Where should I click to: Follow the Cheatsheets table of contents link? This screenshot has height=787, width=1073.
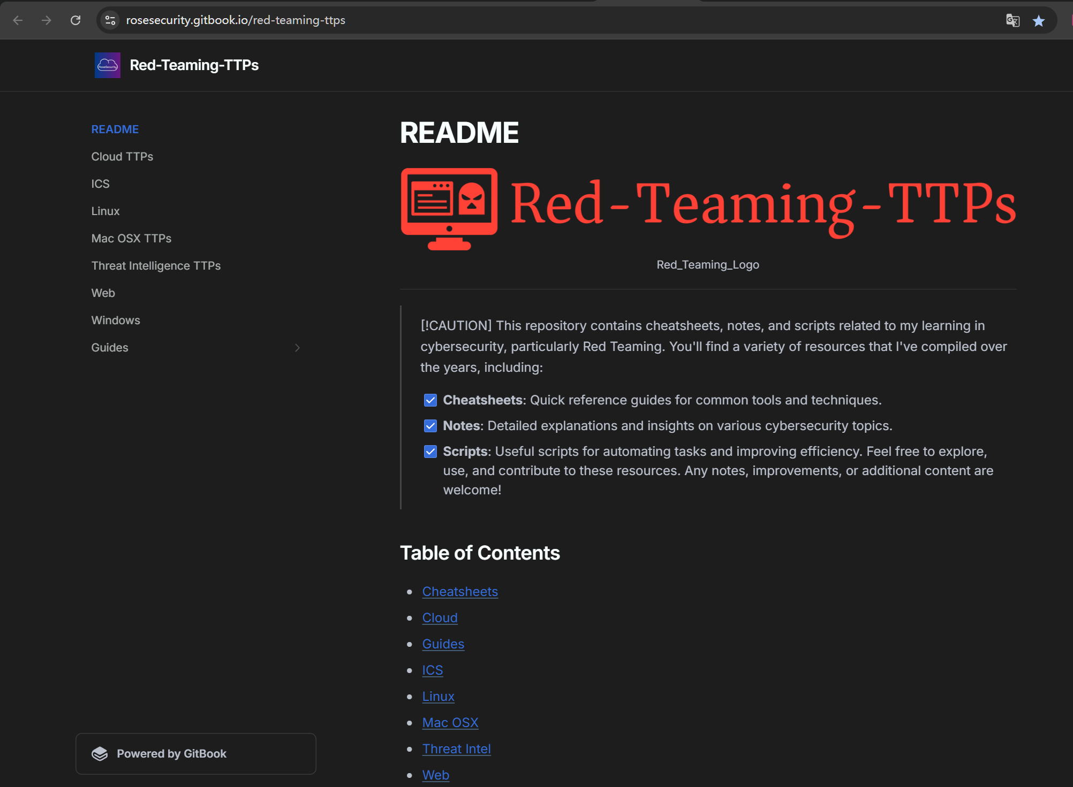click(460, 592)
